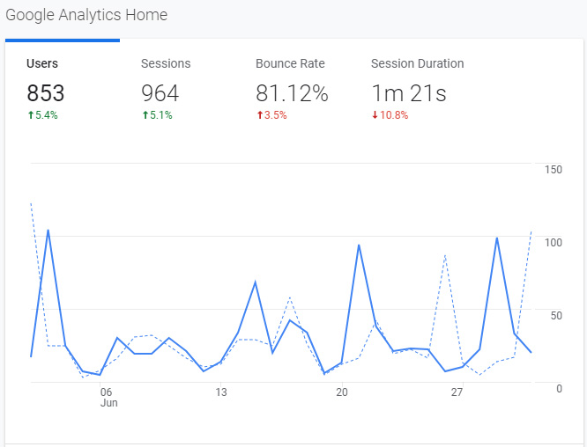Viewport: 587px width, 447px height.
Task: Click the solid line peak near 100 before the 27 label
Action: (x=497, y=238)
